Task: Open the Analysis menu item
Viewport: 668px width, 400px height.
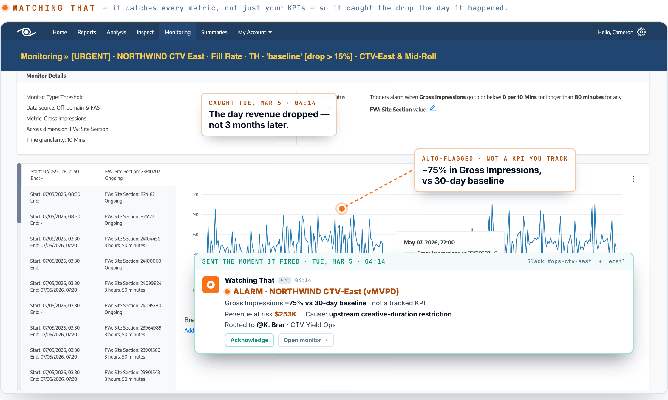Action: 116,32
